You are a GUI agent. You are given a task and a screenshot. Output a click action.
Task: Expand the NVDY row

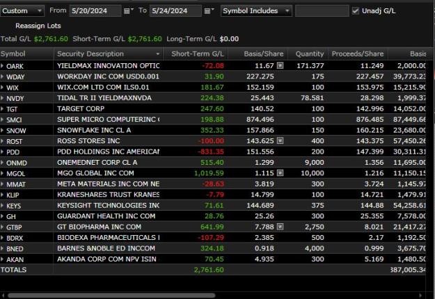pos(2,98)
